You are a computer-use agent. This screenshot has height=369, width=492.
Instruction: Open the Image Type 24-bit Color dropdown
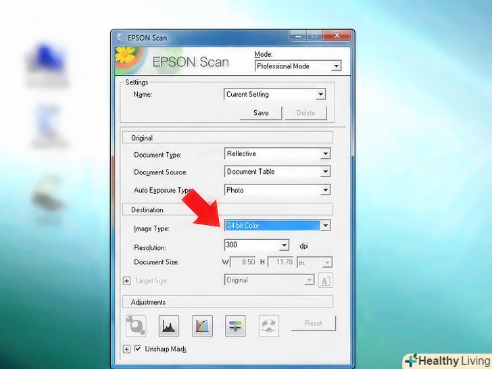tap(277, 225)
